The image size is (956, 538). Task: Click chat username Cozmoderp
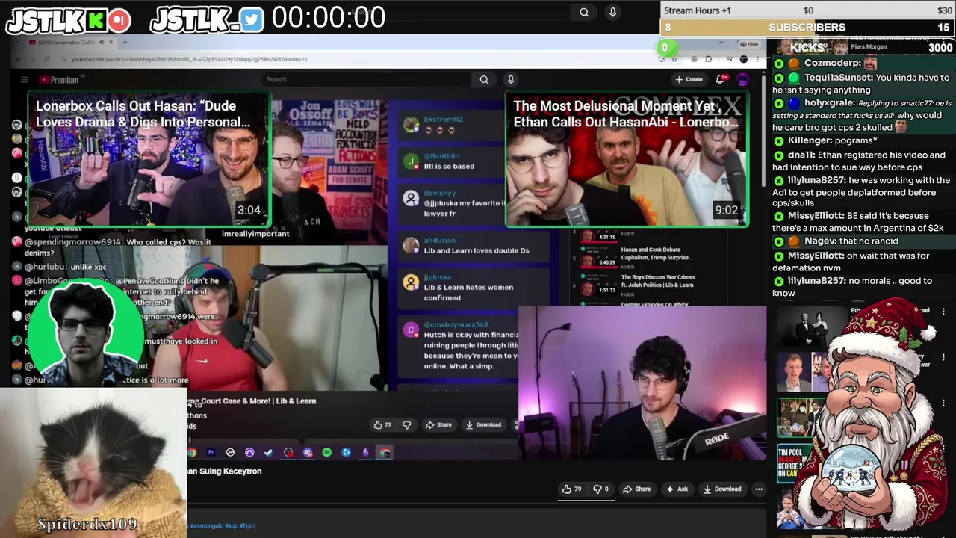pyautogui.click(x=833, y=64)
